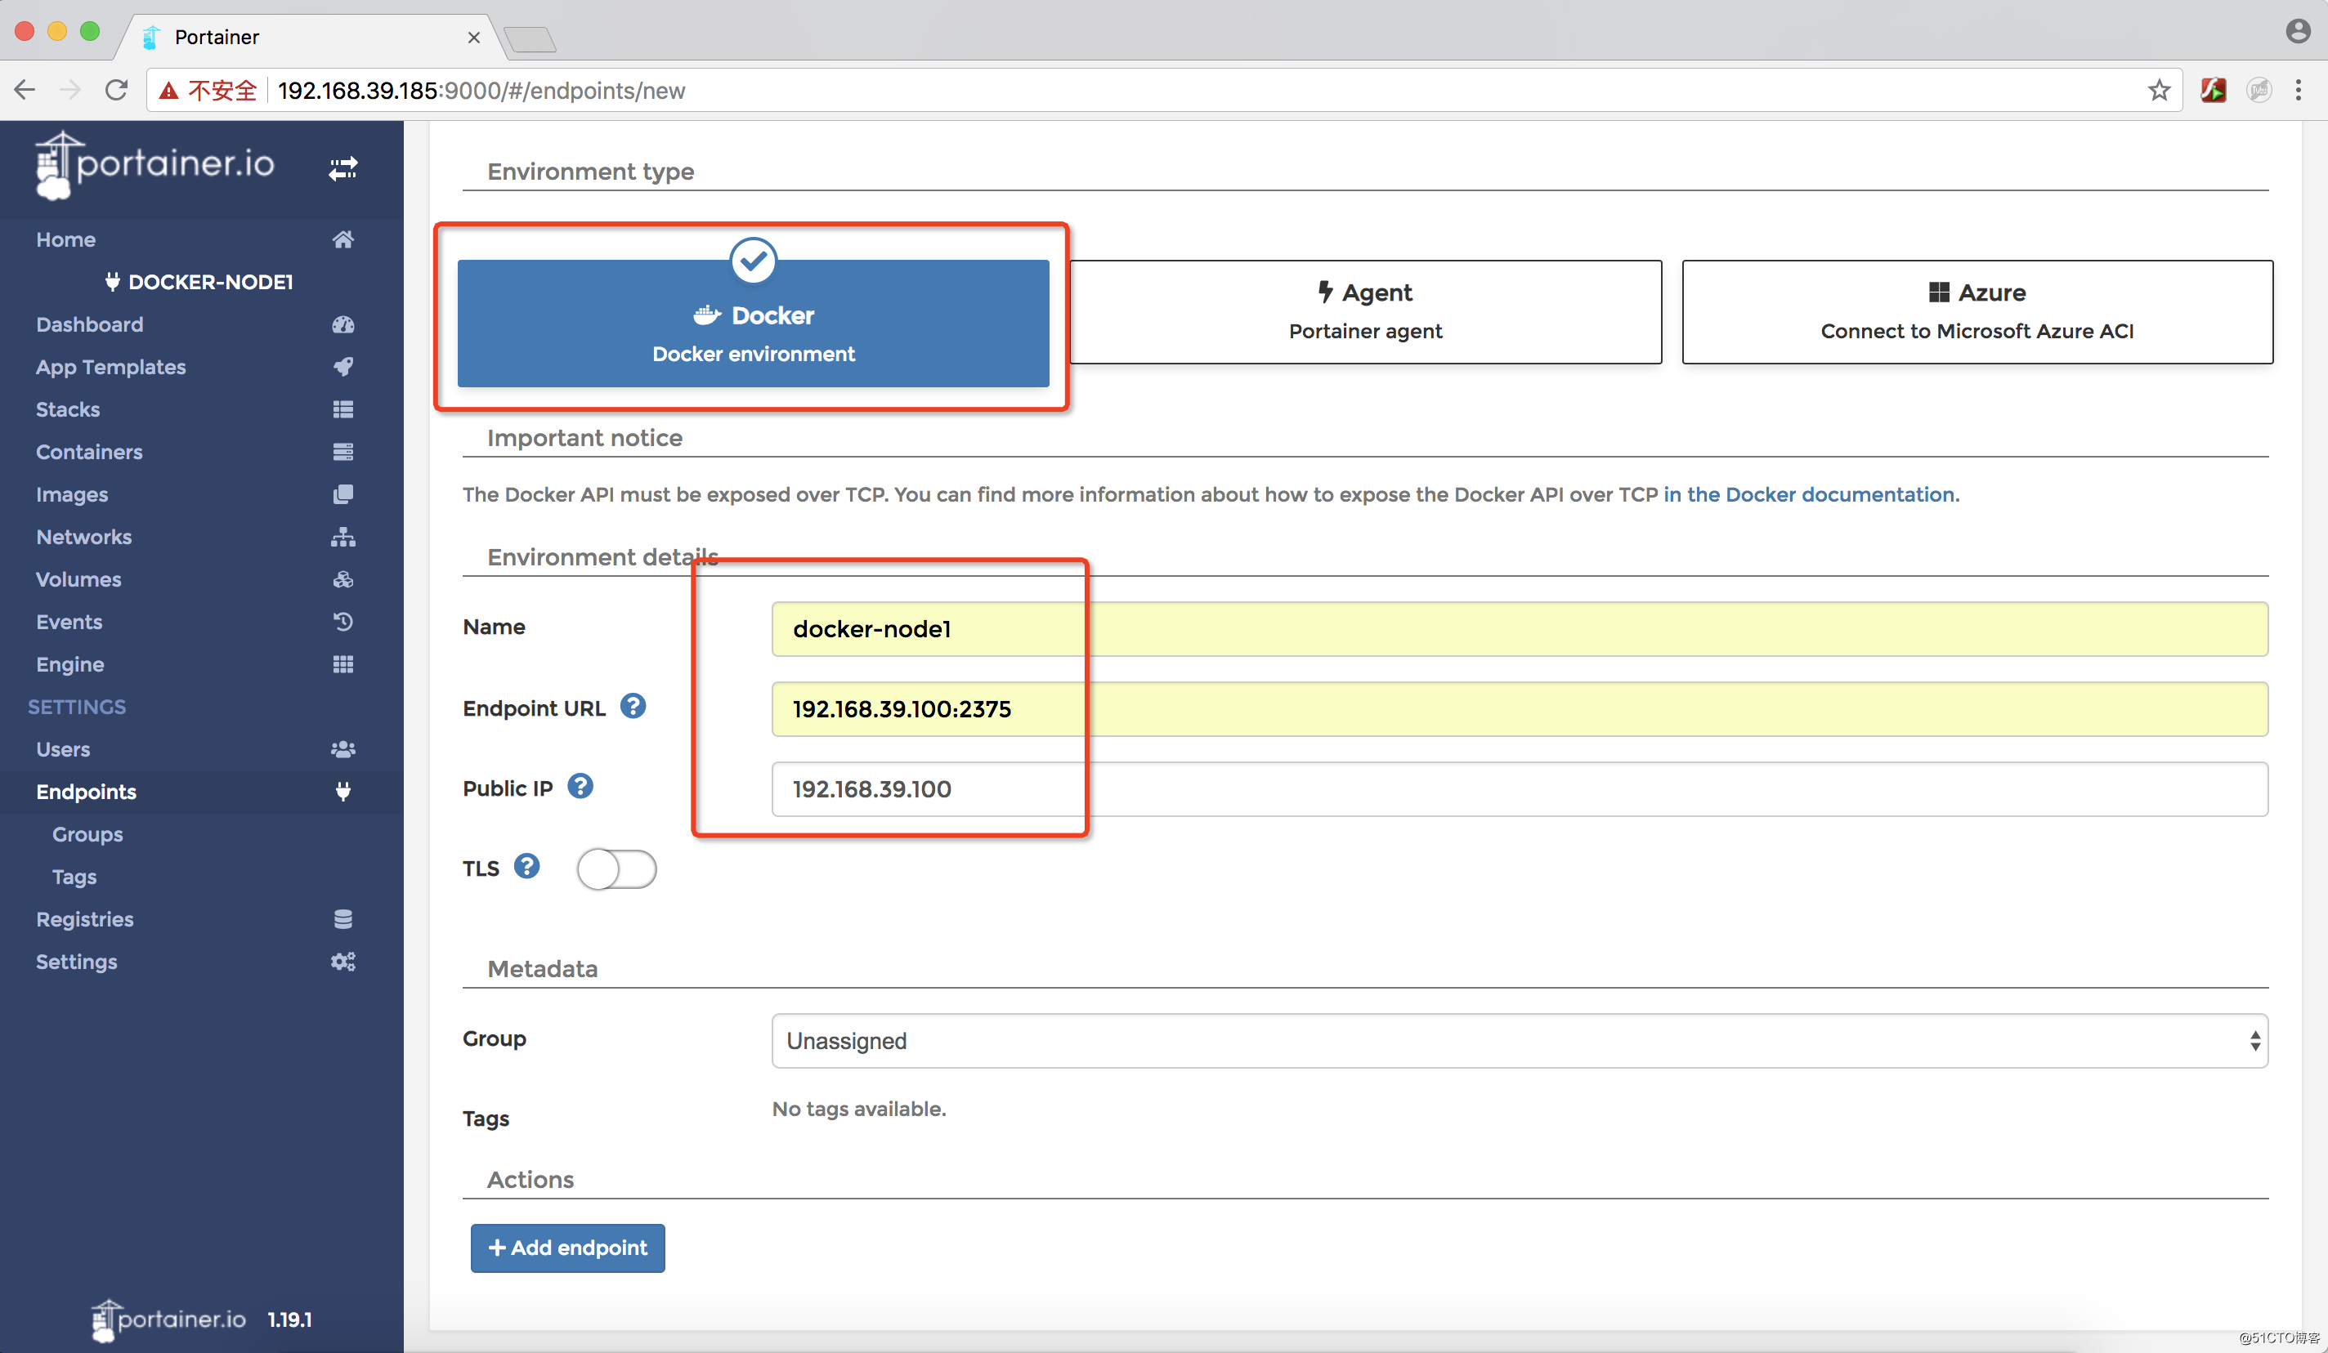The image size is (2328, 1353).
Task: Open Containers in the sidebar
Action: [90, 452]
